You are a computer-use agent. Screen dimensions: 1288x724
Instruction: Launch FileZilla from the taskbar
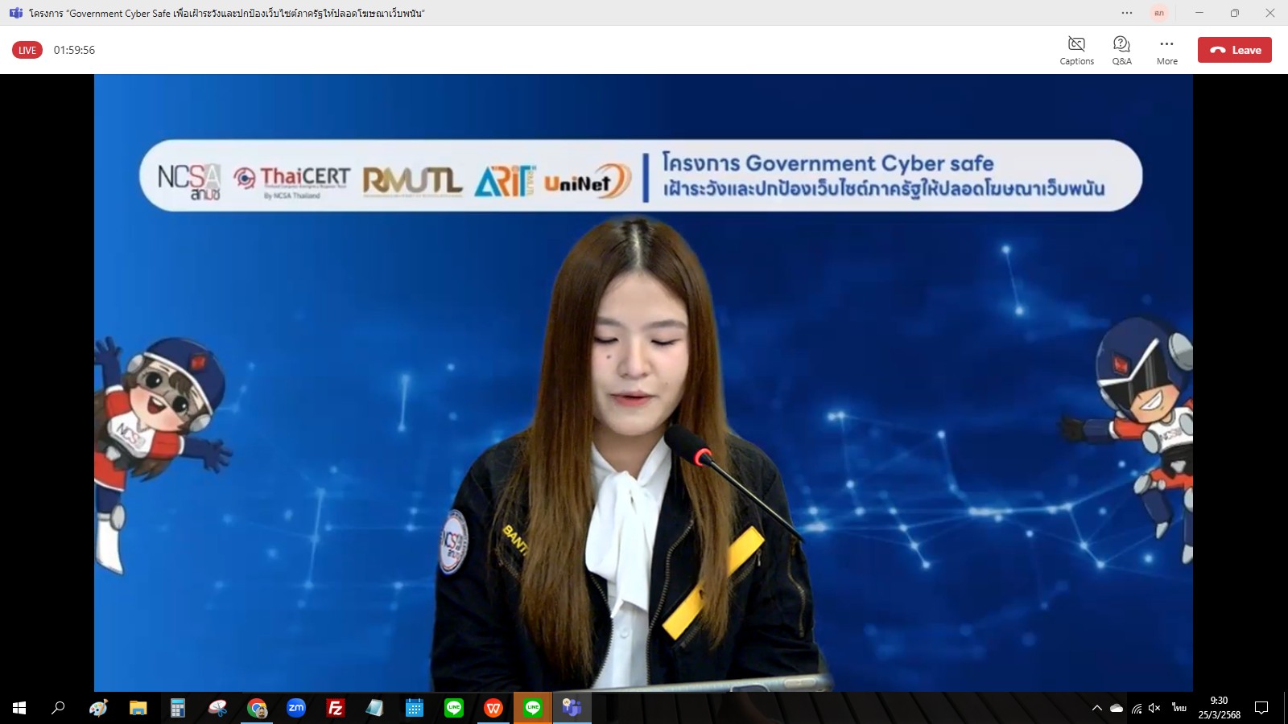[x=336, y=708]
